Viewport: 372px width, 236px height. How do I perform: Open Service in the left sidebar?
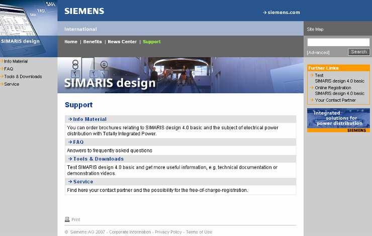12,84
